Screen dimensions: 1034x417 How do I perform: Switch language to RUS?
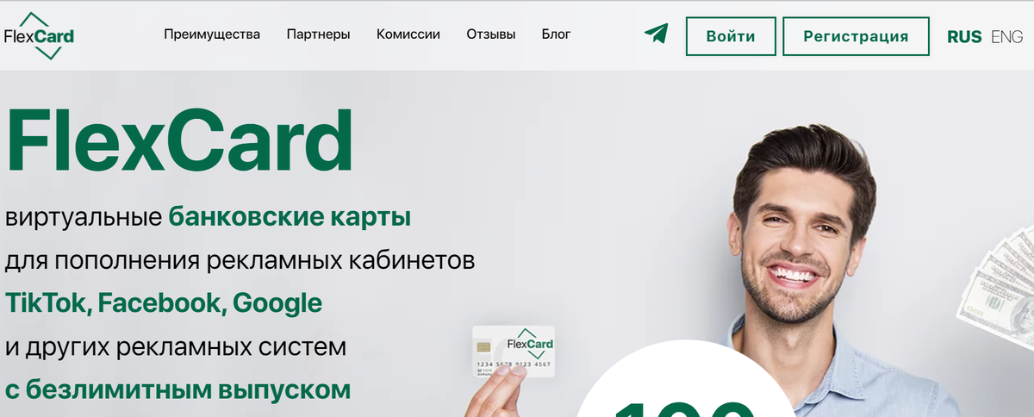[964, 36]
